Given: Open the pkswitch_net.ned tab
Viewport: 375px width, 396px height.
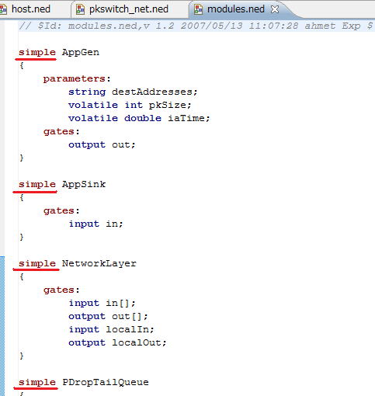Looking at the screenshot, I should coord(129,9).
